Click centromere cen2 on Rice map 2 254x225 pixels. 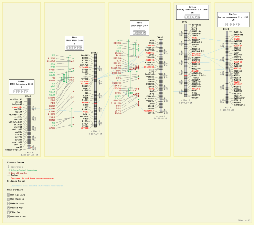[x=86, y=77]
